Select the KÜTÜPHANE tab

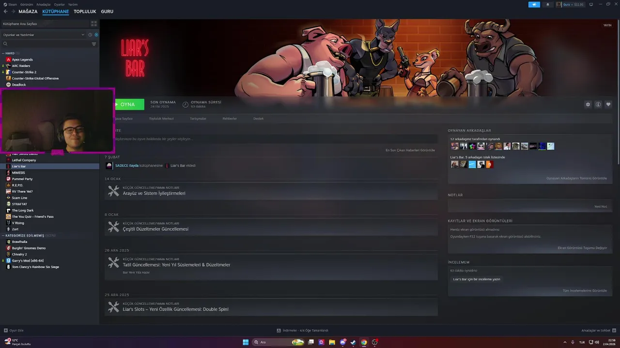coord(56,12)
